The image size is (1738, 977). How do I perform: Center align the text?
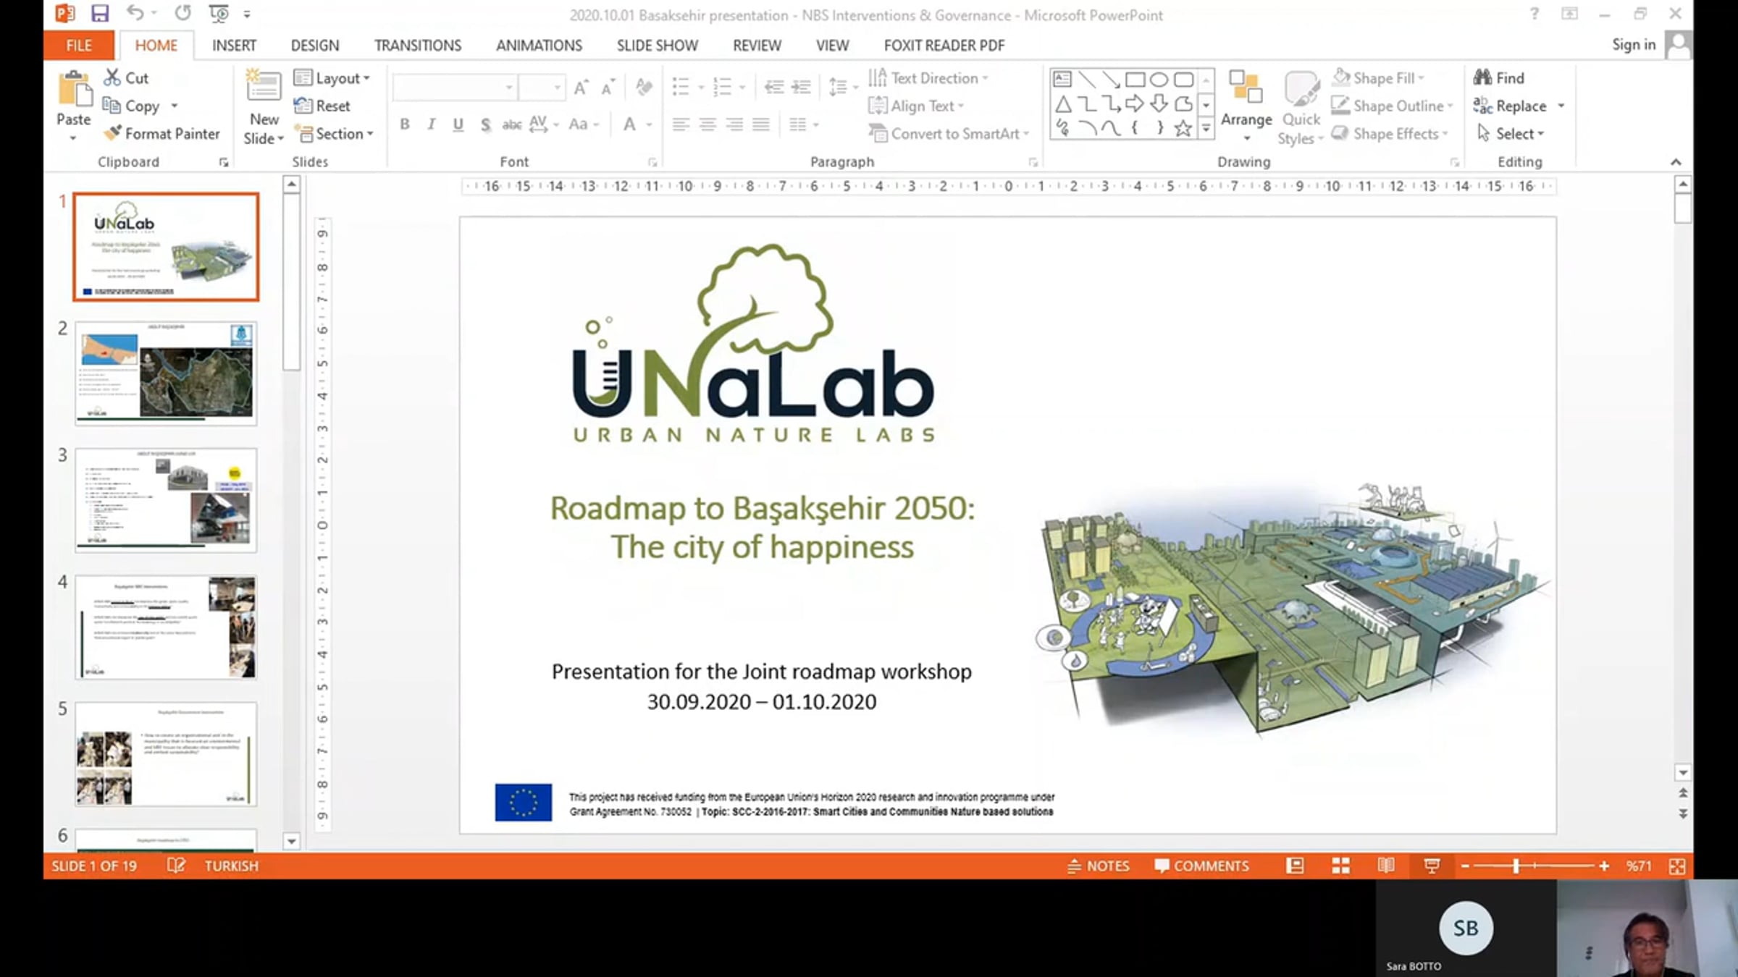(x=707, y=124)
